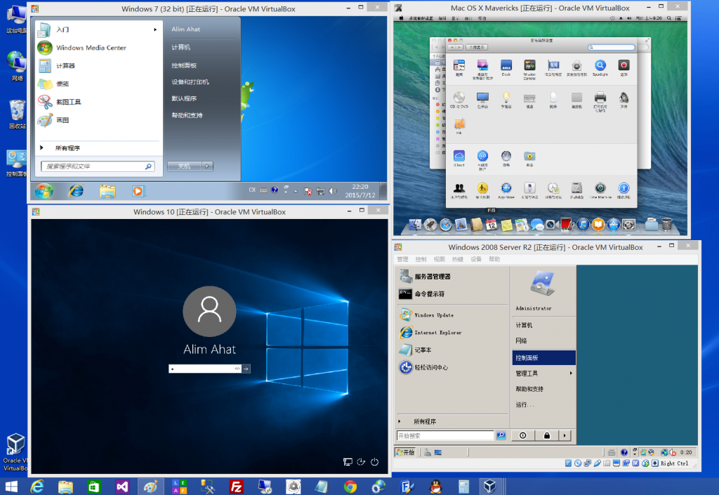Click CH language indicator in Windows 7 tray
719x495 pixels.
coord(252,190)
